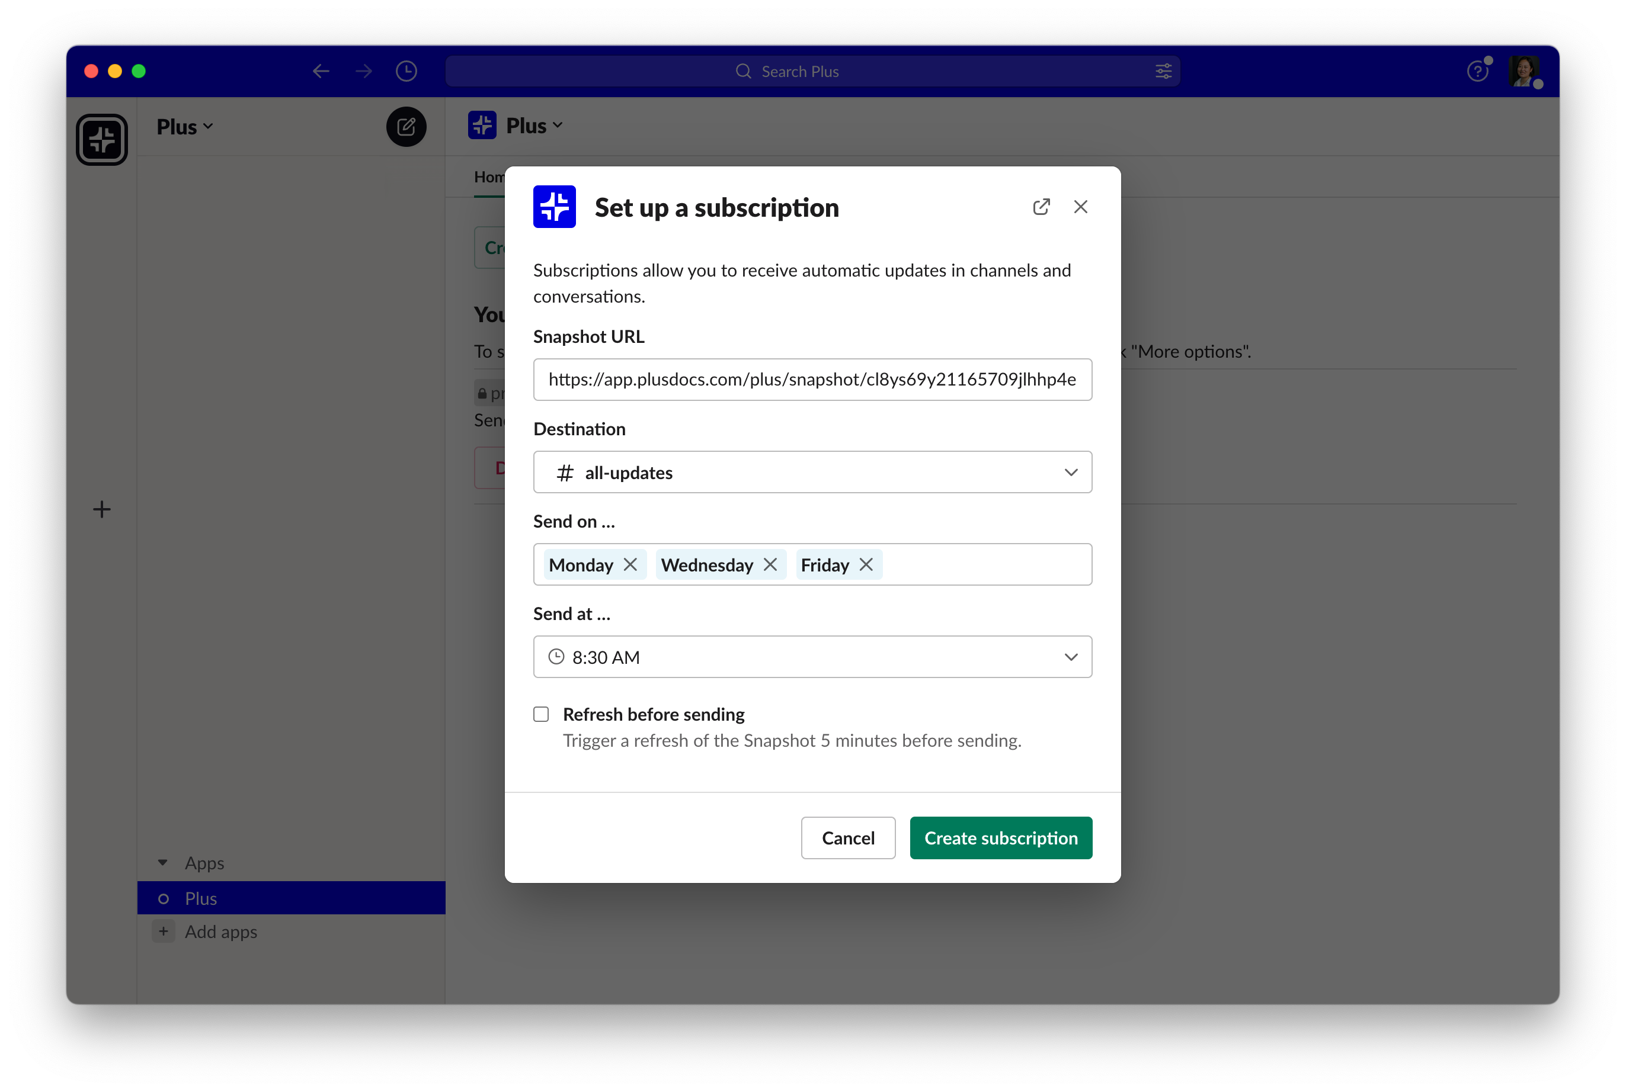
Task: Open the Destination channel dropdown
Action: (812, 472)
